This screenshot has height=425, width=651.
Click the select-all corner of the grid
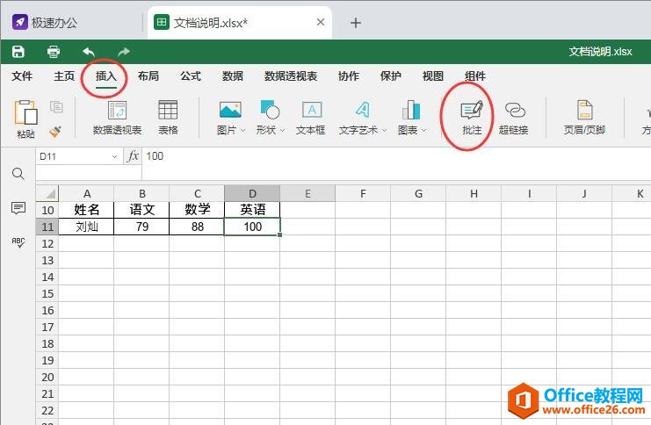[x=47, y=193]
